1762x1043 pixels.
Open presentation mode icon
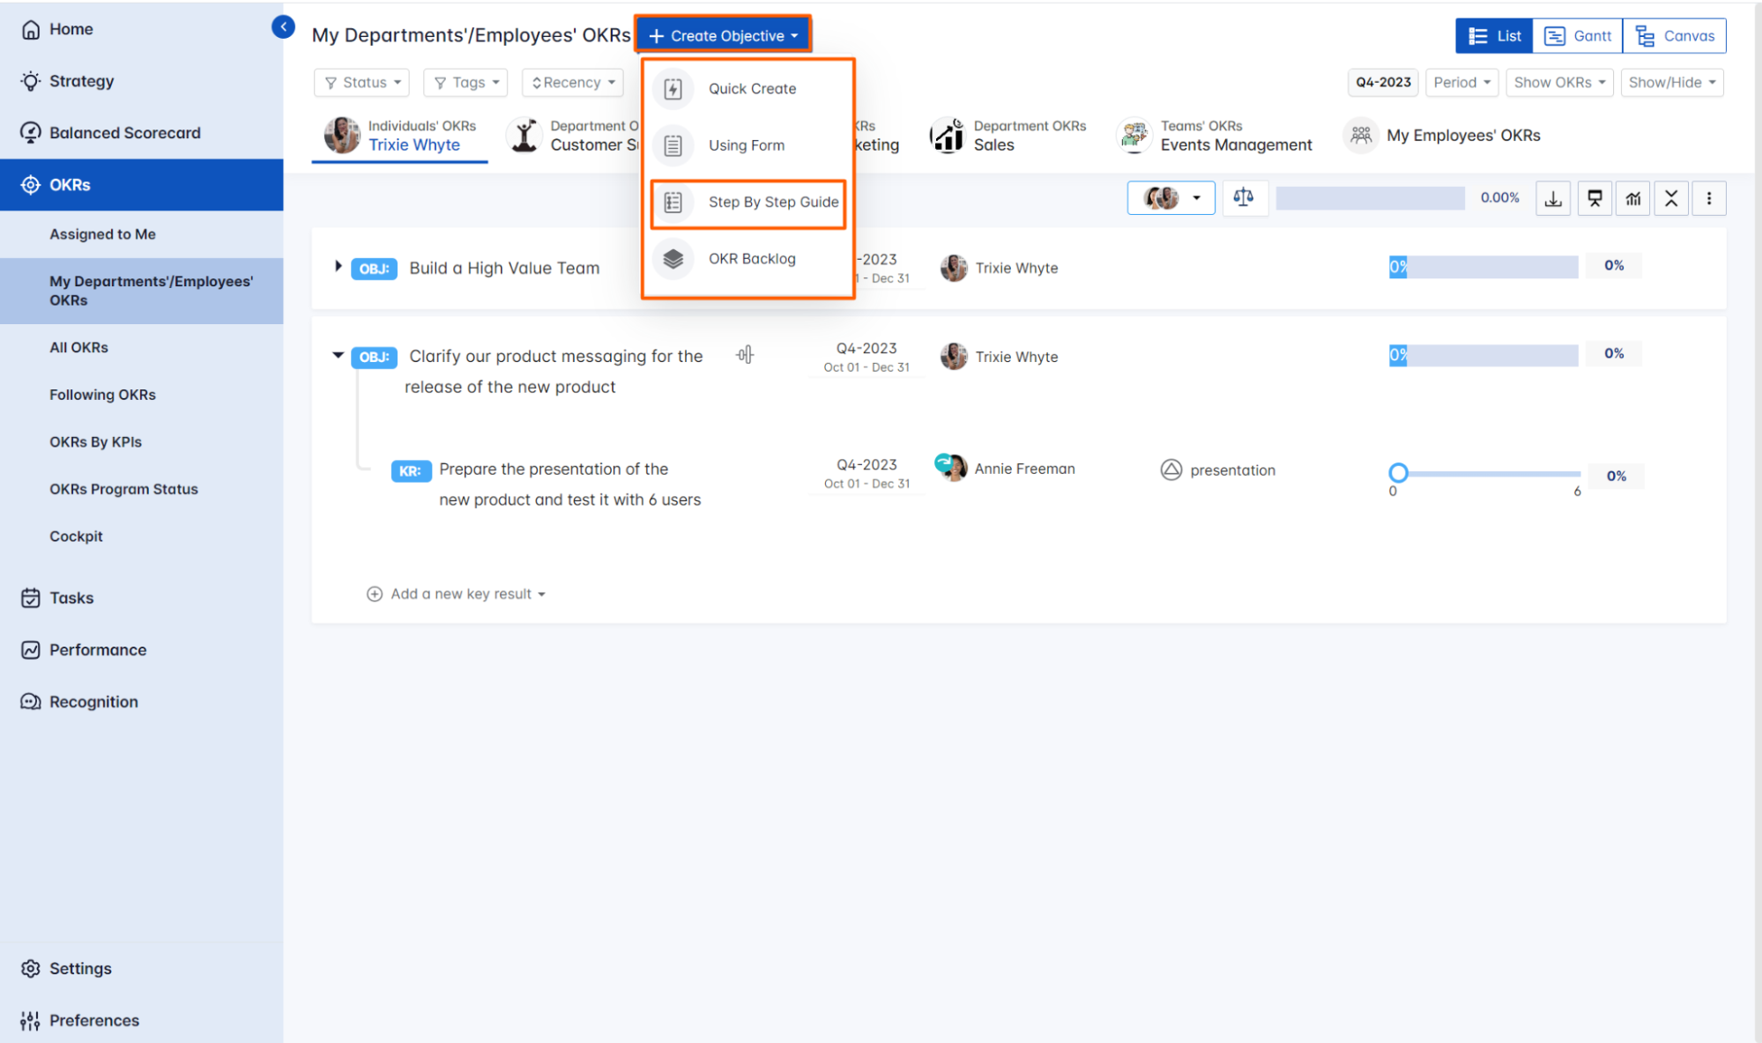(x=1595, y=197)
